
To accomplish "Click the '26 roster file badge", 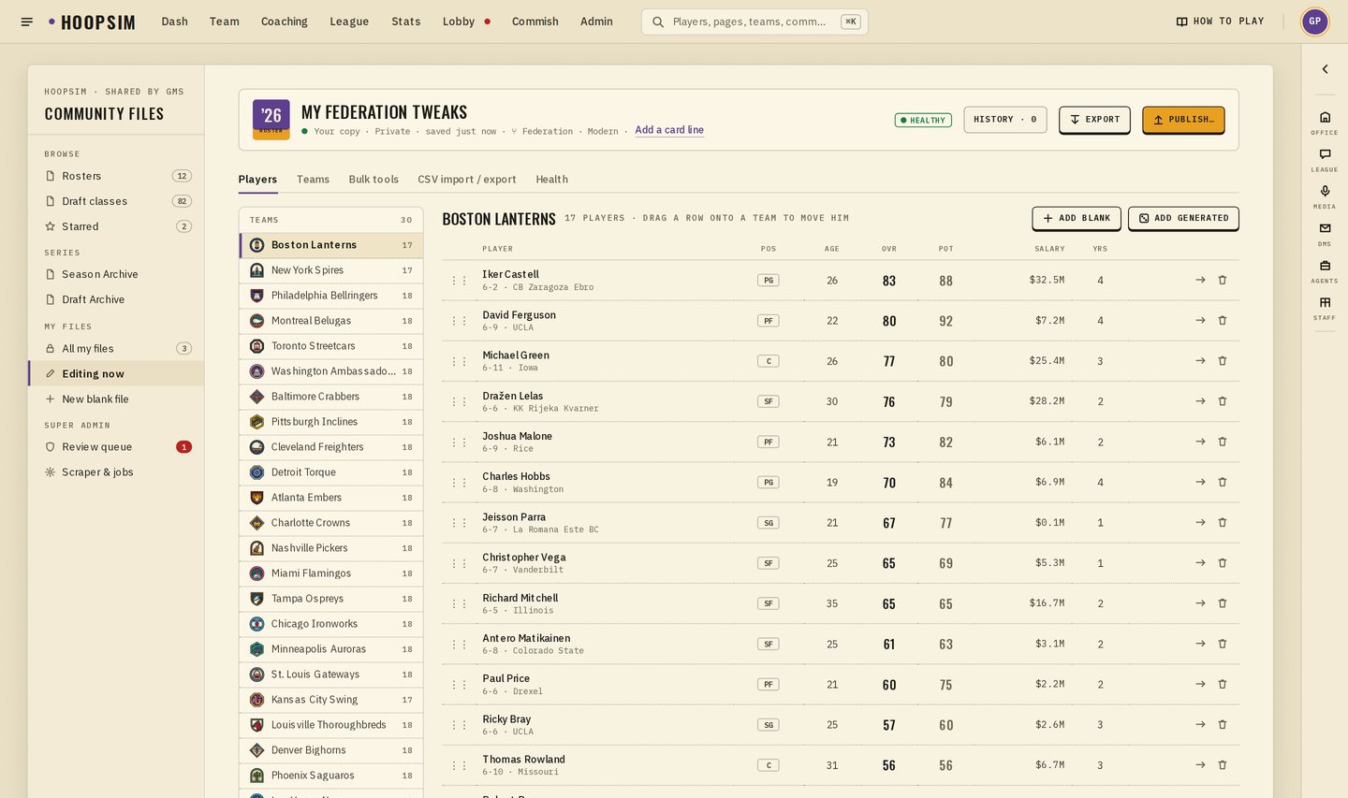I will point(271,120).
